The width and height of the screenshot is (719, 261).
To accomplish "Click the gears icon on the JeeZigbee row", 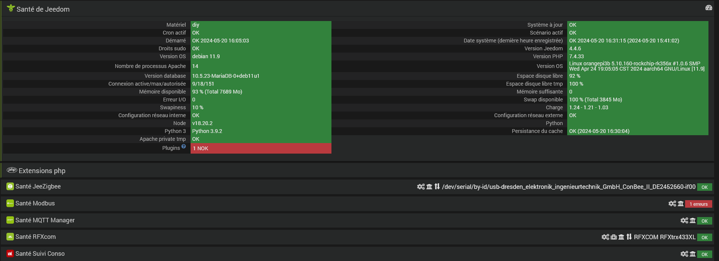I will pyautogui.click(x=421, y=187).
